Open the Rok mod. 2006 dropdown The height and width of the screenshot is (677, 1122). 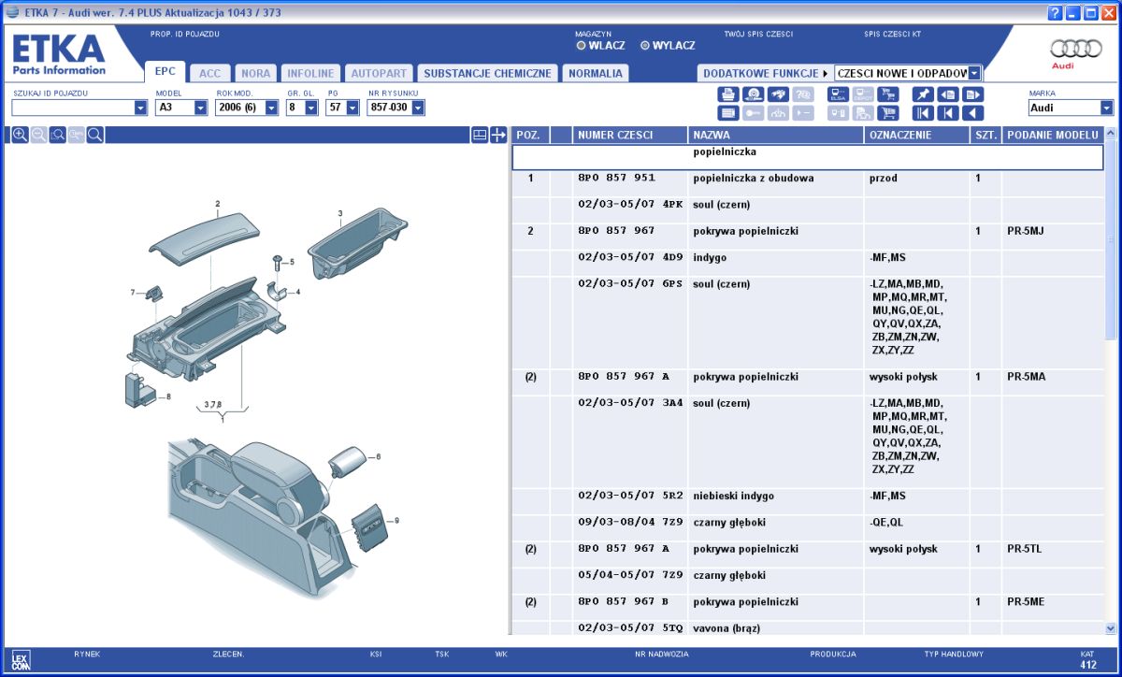click(x=272, y=108)
